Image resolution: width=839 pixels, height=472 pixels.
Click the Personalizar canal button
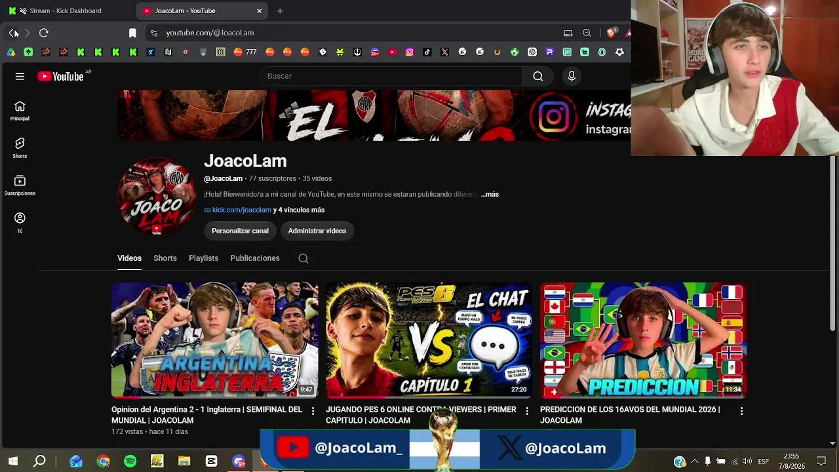click(x=240, y=231)
